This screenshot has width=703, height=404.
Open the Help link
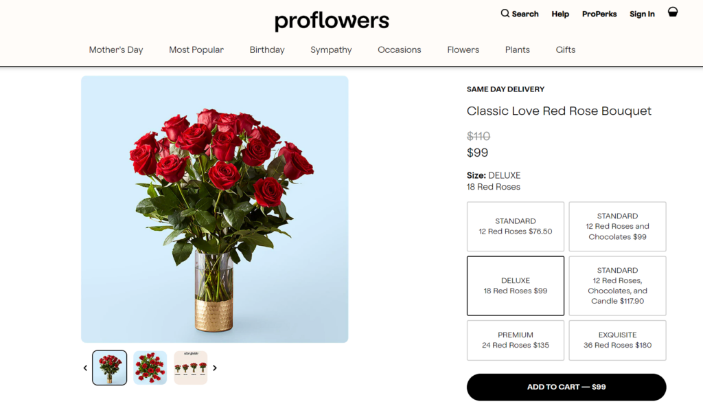[560, 14]
